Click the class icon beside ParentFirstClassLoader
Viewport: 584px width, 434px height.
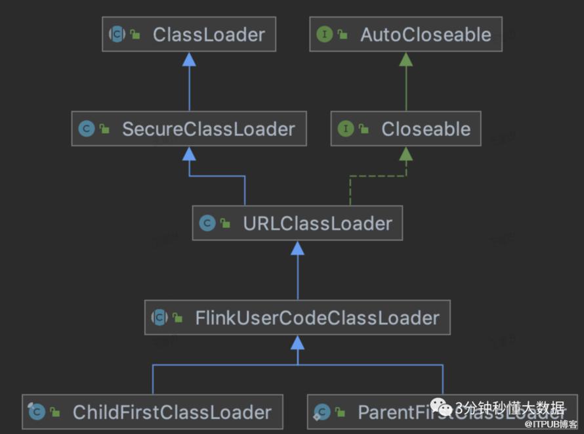click(x=322, y=412)
